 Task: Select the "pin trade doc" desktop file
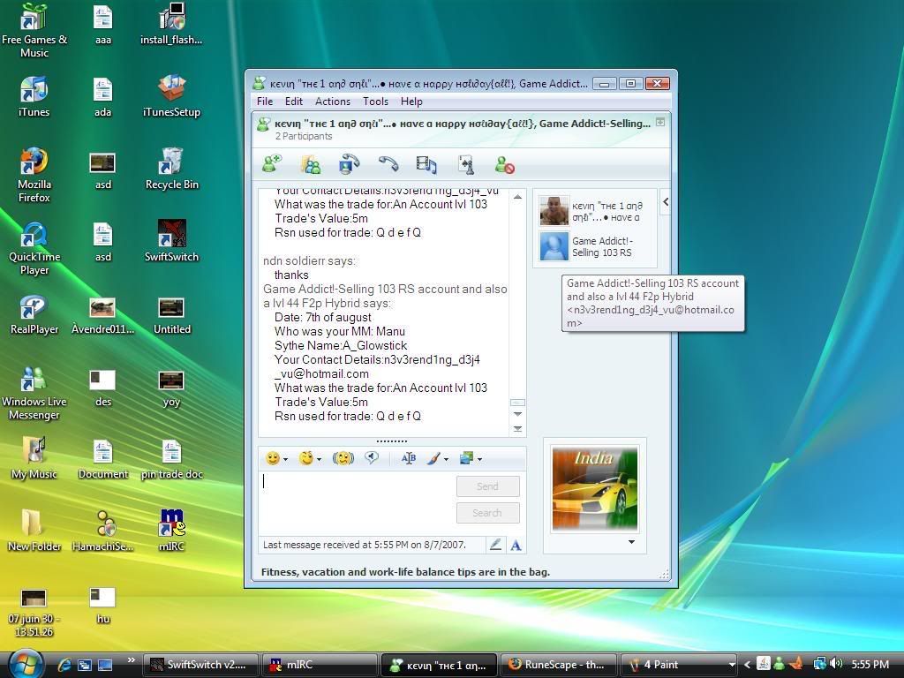click(x=172, y=458)
